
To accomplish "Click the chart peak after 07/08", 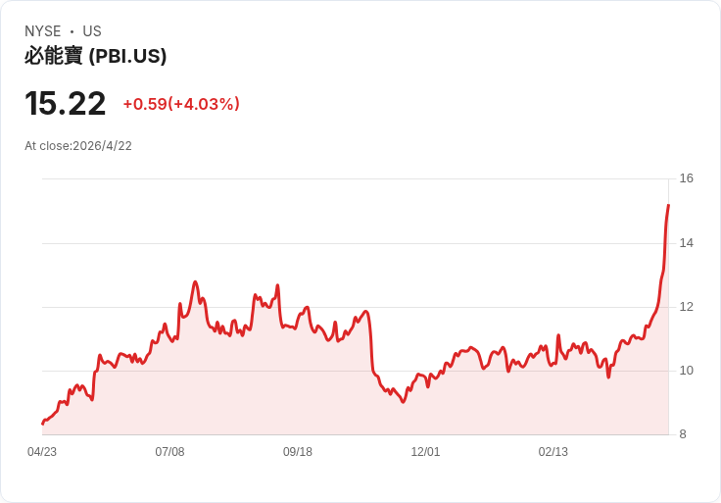I will [195, 281].
